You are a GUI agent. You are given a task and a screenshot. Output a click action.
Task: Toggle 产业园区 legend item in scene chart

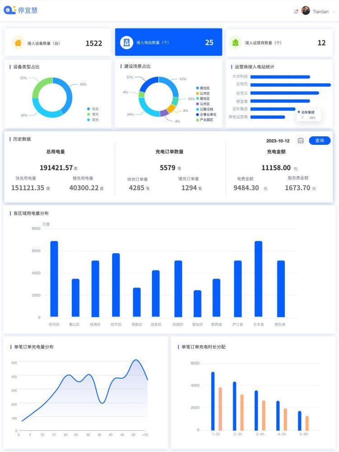click(206, 120)
